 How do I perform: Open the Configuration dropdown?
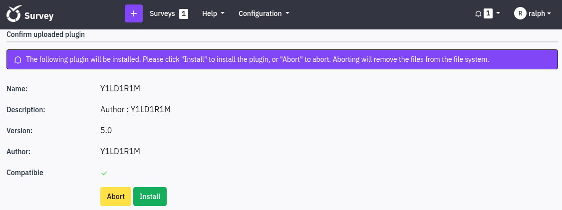point(264,13)
